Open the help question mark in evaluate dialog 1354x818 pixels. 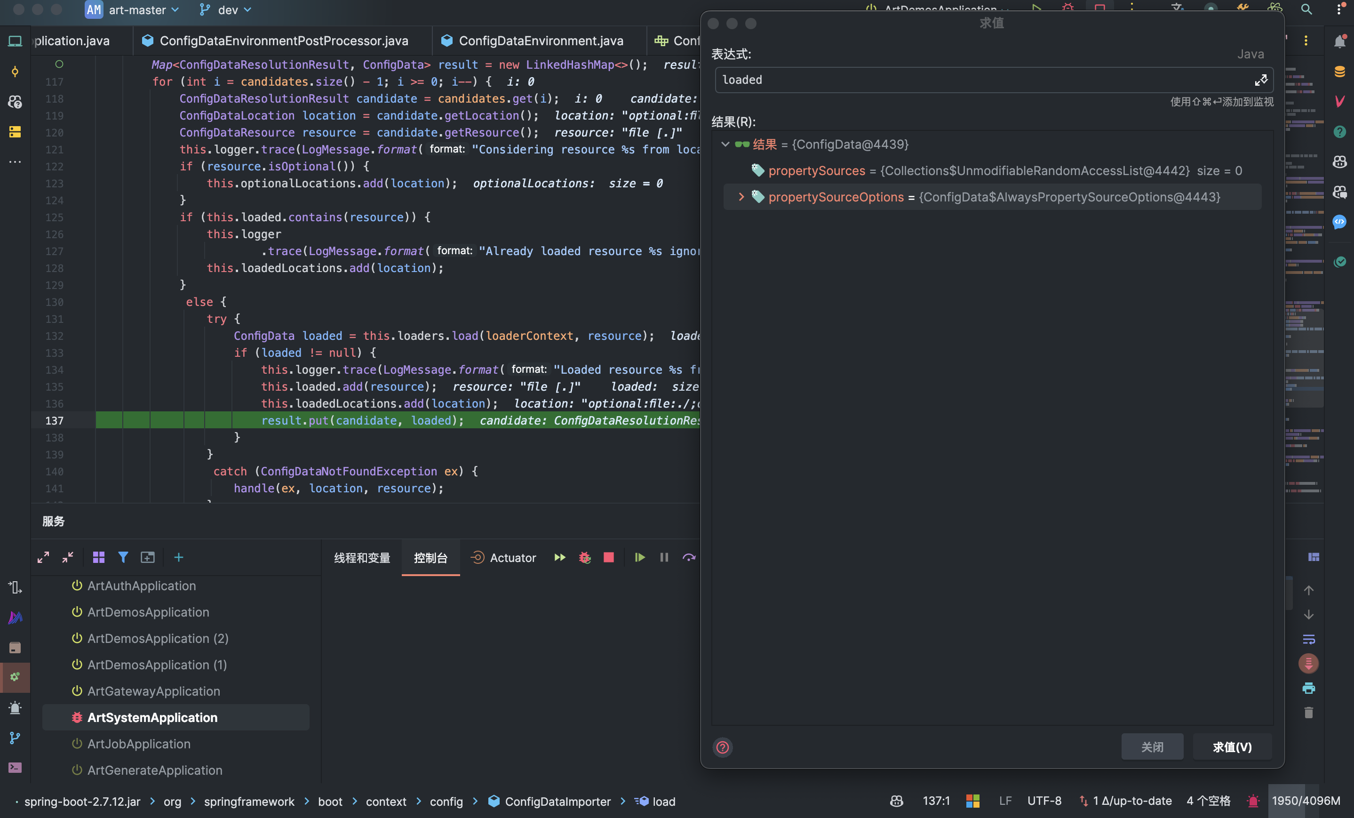(722, 747)
